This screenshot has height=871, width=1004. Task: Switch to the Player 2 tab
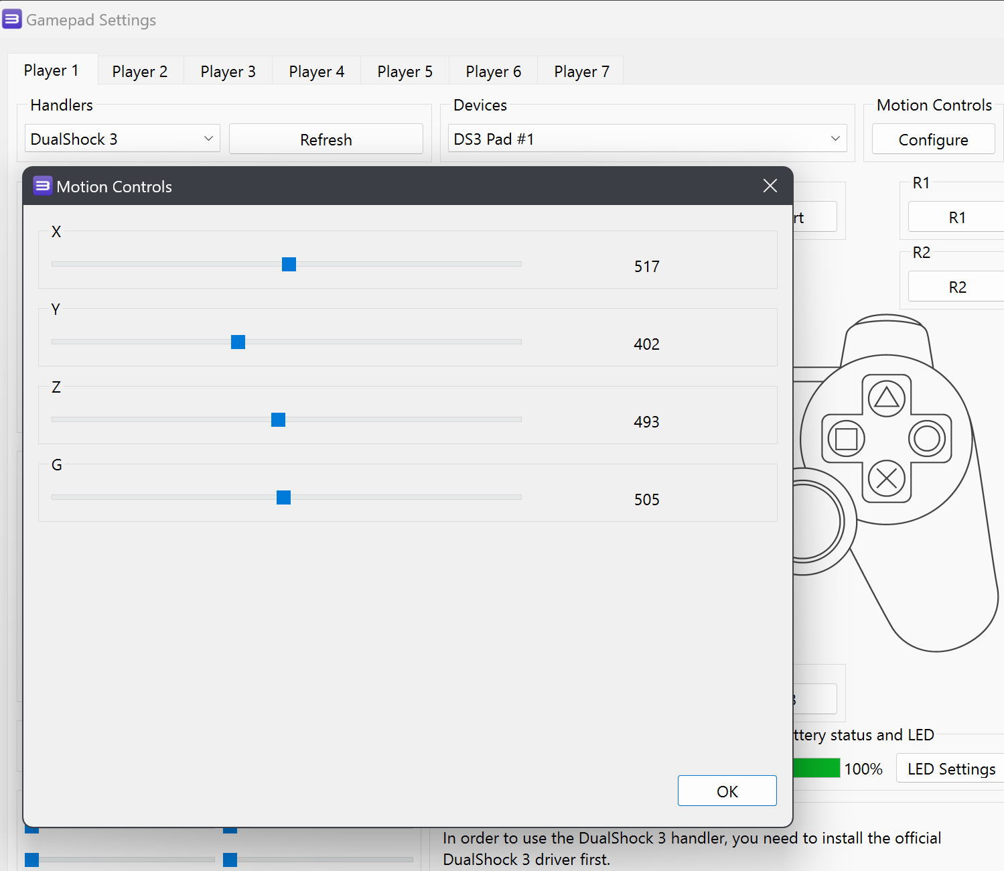point(139,70)
